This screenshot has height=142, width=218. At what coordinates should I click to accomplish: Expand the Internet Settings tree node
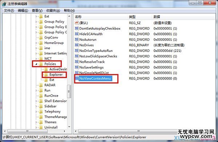[36, 53]
